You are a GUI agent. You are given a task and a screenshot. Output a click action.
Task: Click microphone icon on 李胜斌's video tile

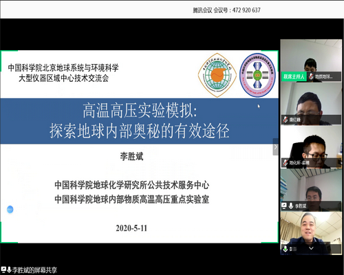[x=291, y=206]
